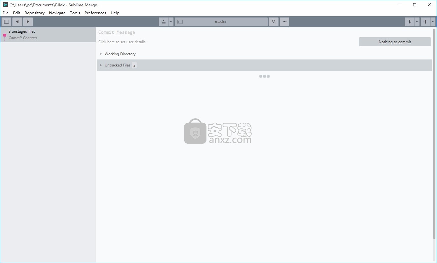Click the Commit Message input field
This screenshot has height=263, width=437.
coord(228,32)
